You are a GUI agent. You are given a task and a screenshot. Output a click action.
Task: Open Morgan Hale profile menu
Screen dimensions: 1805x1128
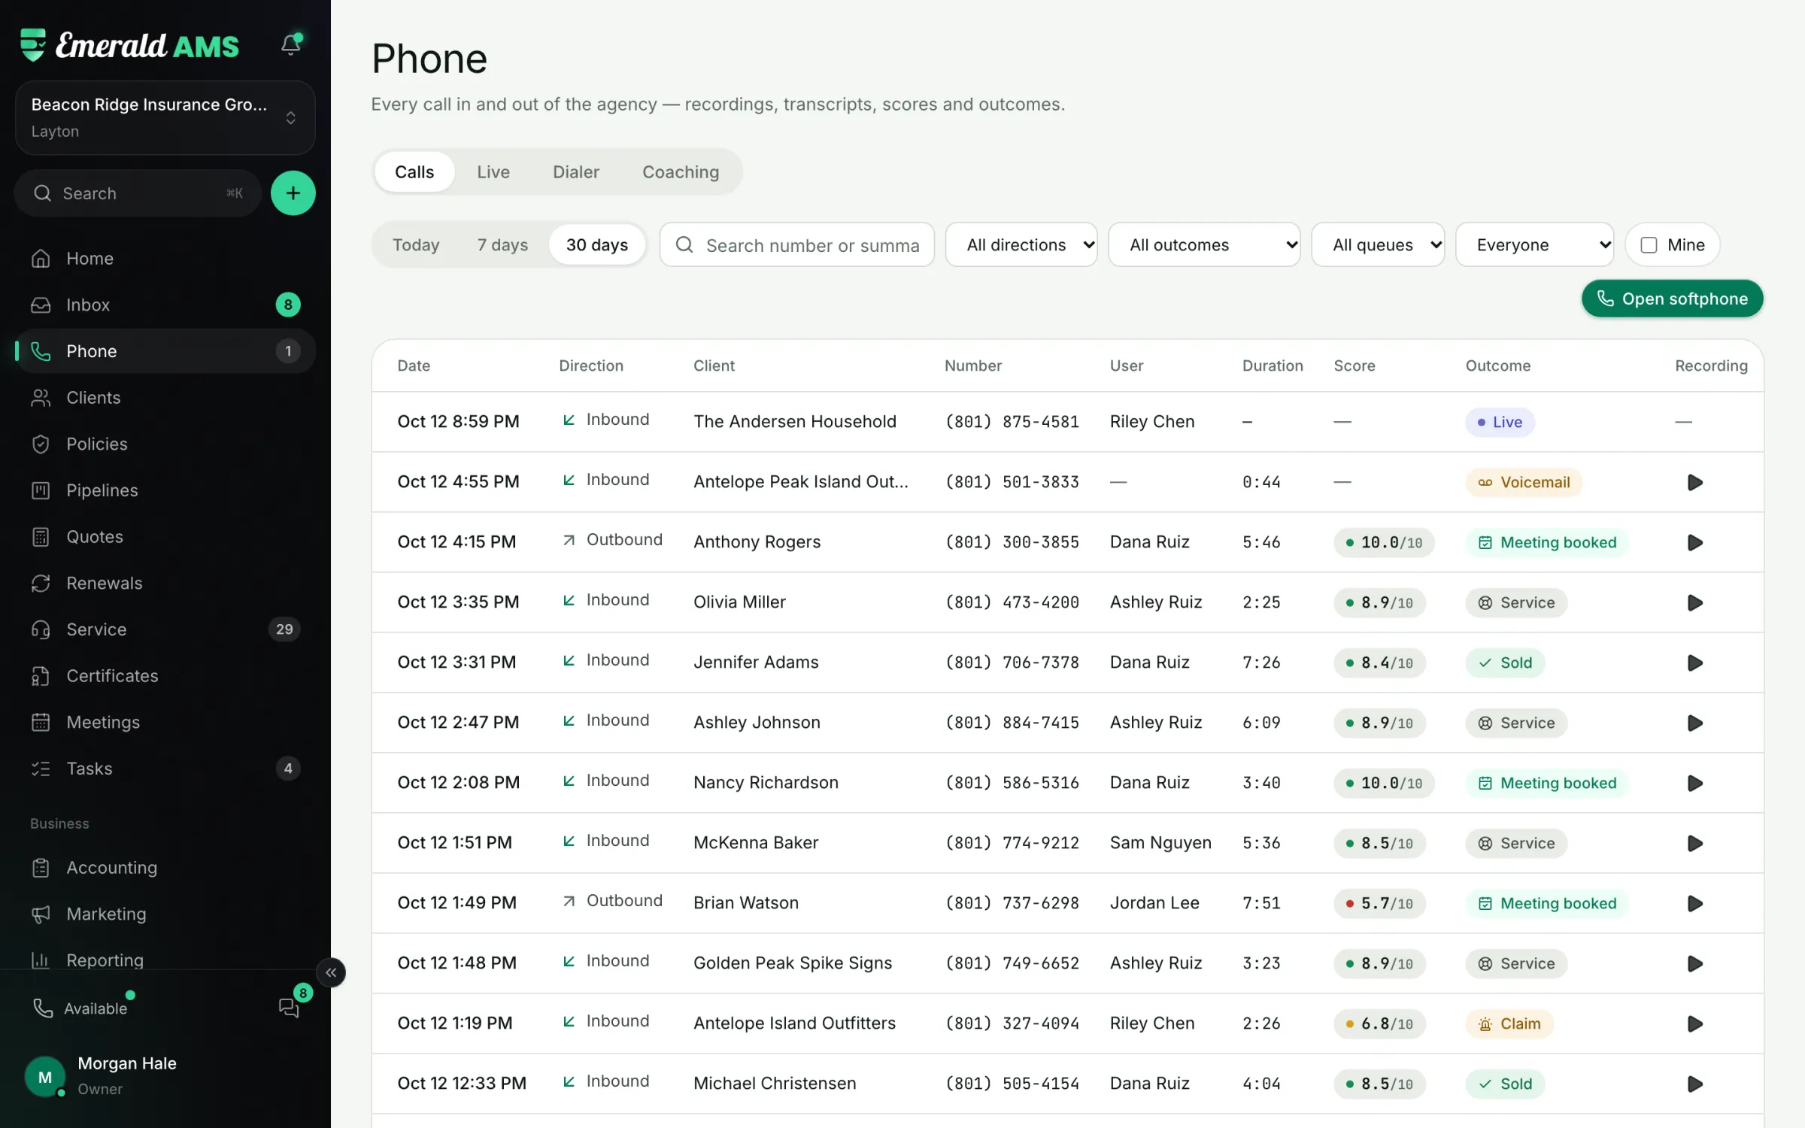(x=165, y=1076)
